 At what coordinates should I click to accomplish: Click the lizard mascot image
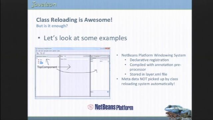click(178, 112)
